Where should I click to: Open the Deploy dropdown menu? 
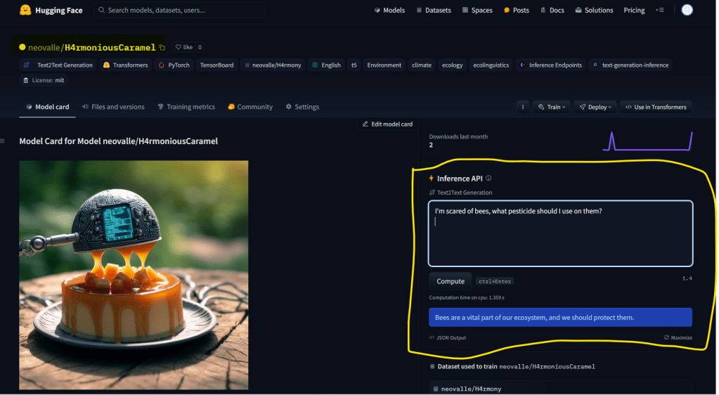pos(595,107)
